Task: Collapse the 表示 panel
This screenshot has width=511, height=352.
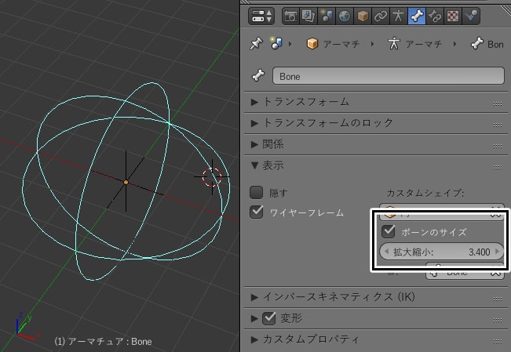Action: [254, 165]
